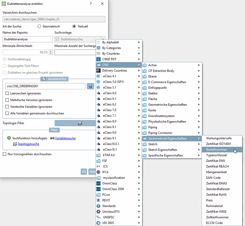Image resolution: width=245 pixels, height=226 pixels.
Task: Click the ETIM 4.0 folder icon
Action: click(98, 155)
